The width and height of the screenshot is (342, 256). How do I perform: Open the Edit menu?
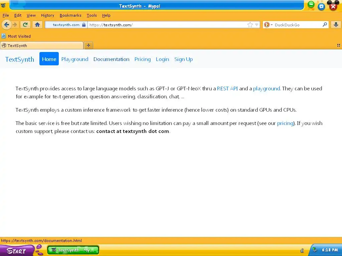click(18, 15)
